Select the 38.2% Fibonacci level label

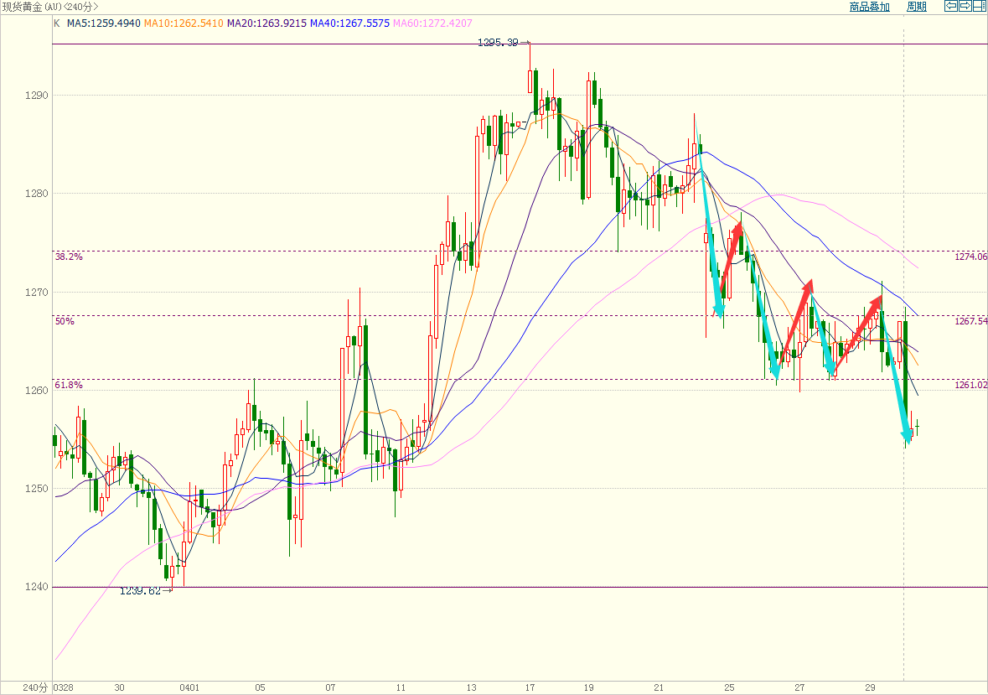tap(69, 257)
